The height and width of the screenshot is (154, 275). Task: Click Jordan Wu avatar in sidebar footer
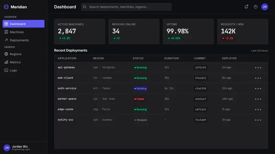[7, 148]
